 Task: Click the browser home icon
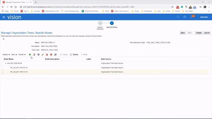(x=16, y=7)
